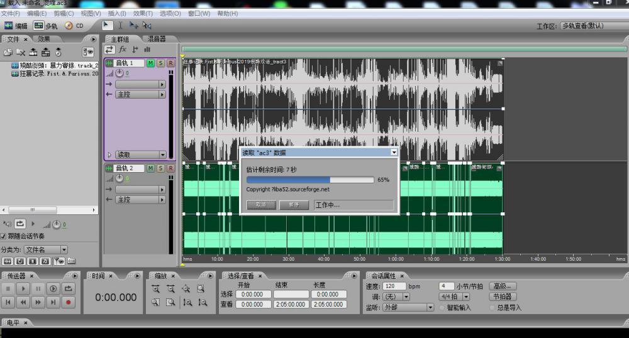Select the Time Selection I-beam tool
Screen dimensions: 629x338
click(x=120, y=25)
